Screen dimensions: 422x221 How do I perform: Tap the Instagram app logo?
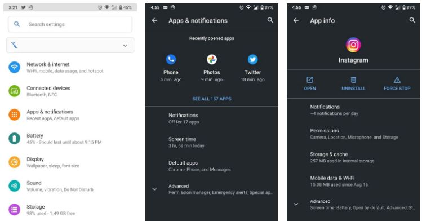coord(353,45)
